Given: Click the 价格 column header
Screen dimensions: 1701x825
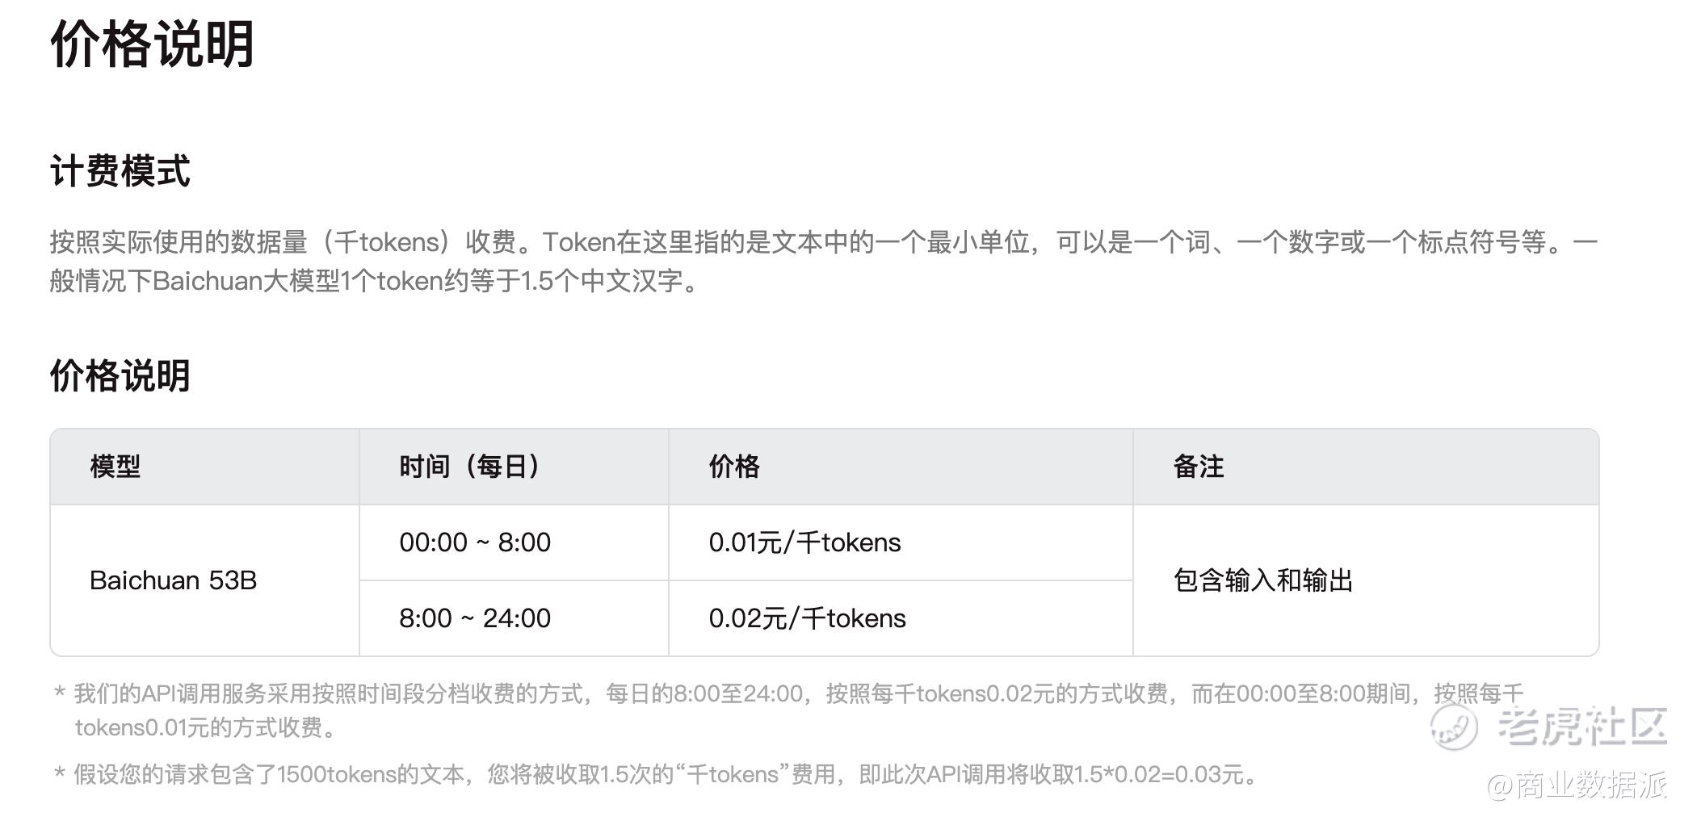Looking at the screenshot, I should (x=734, y=467).
